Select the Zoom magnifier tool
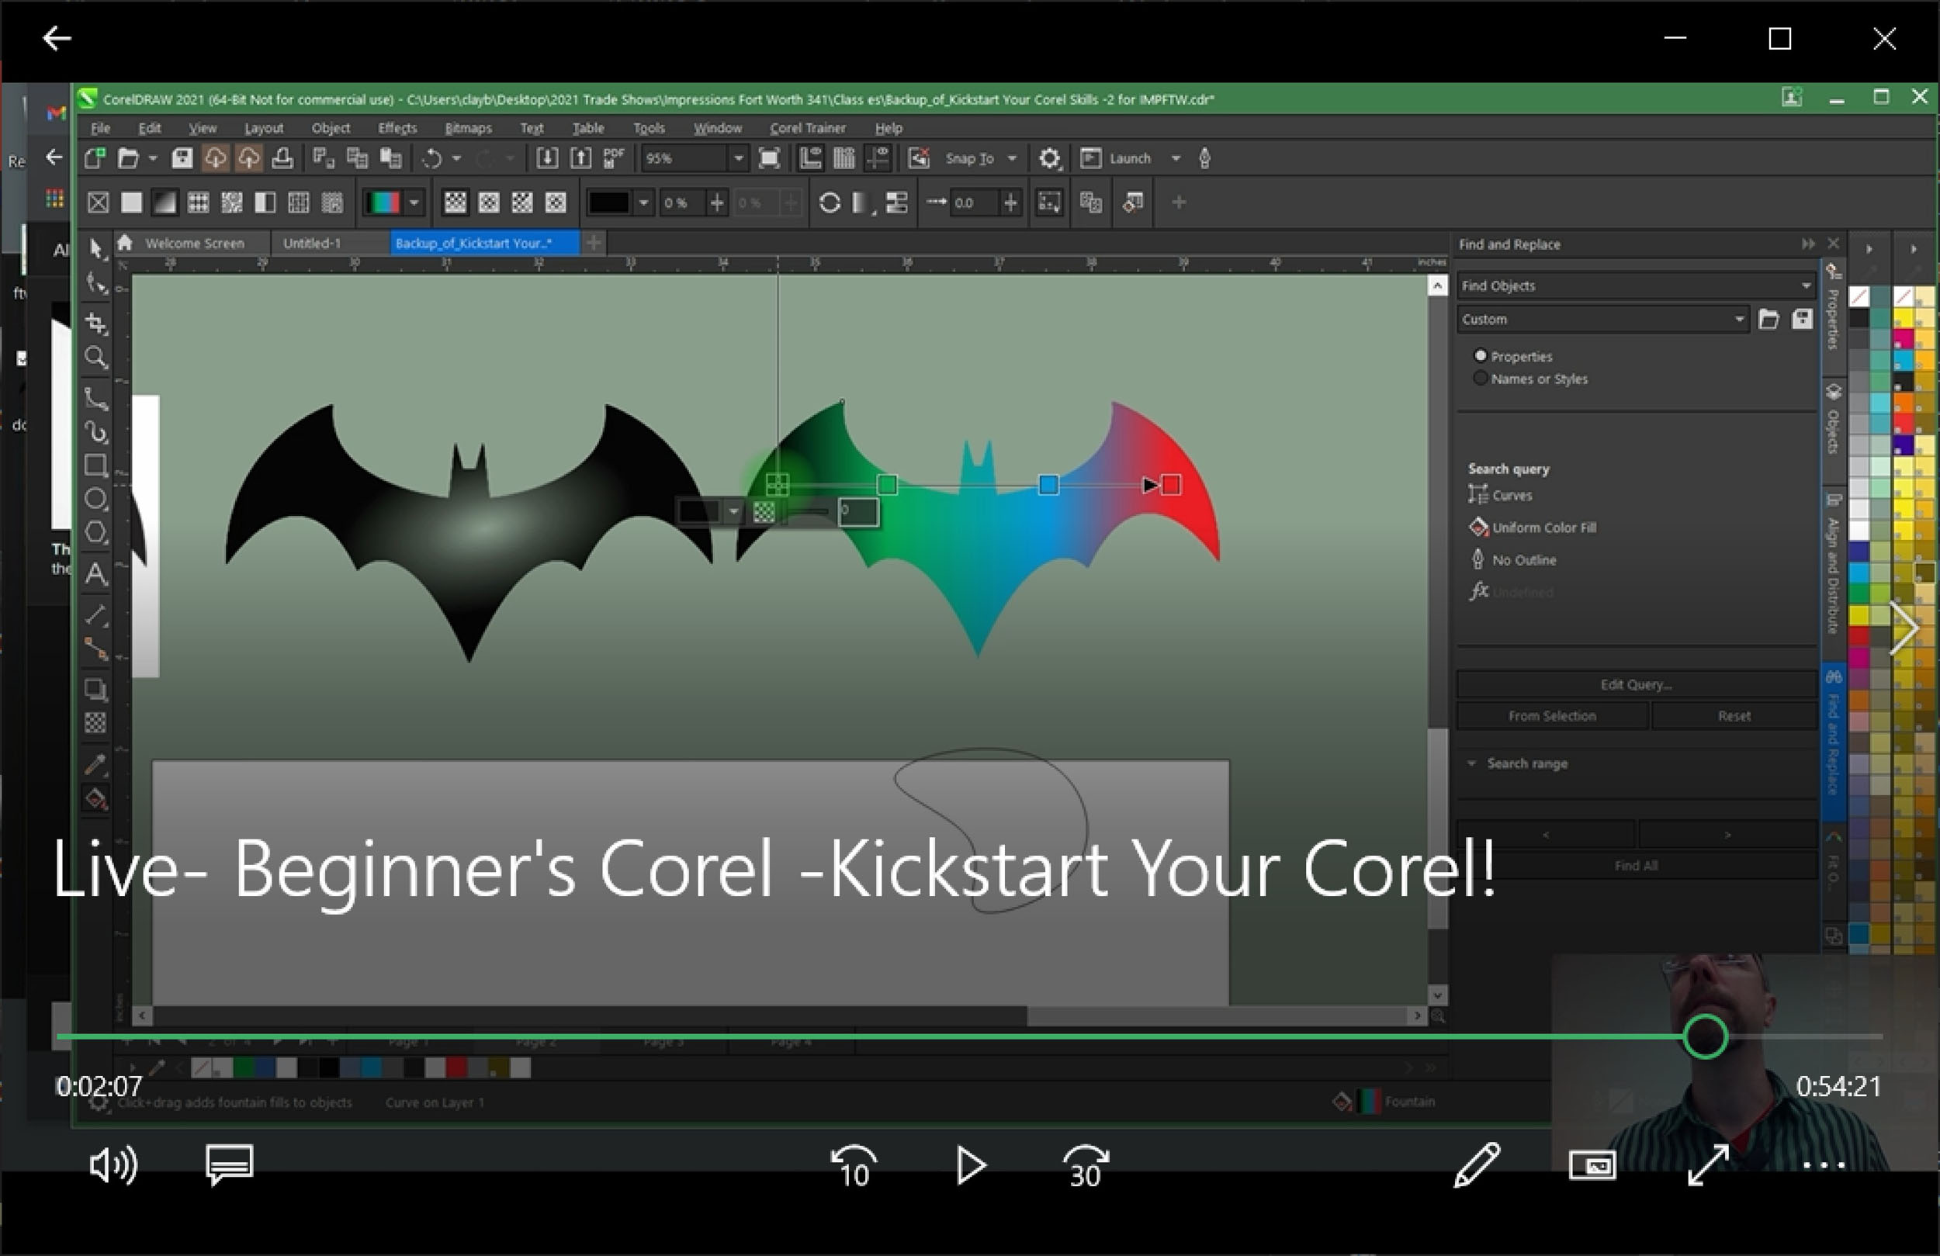 96,357
